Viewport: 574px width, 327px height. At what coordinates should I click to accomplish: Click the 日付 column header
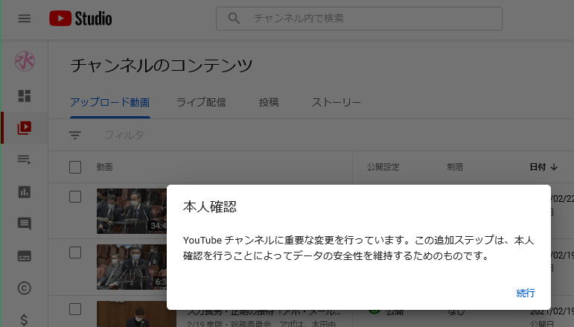point(538,167)
